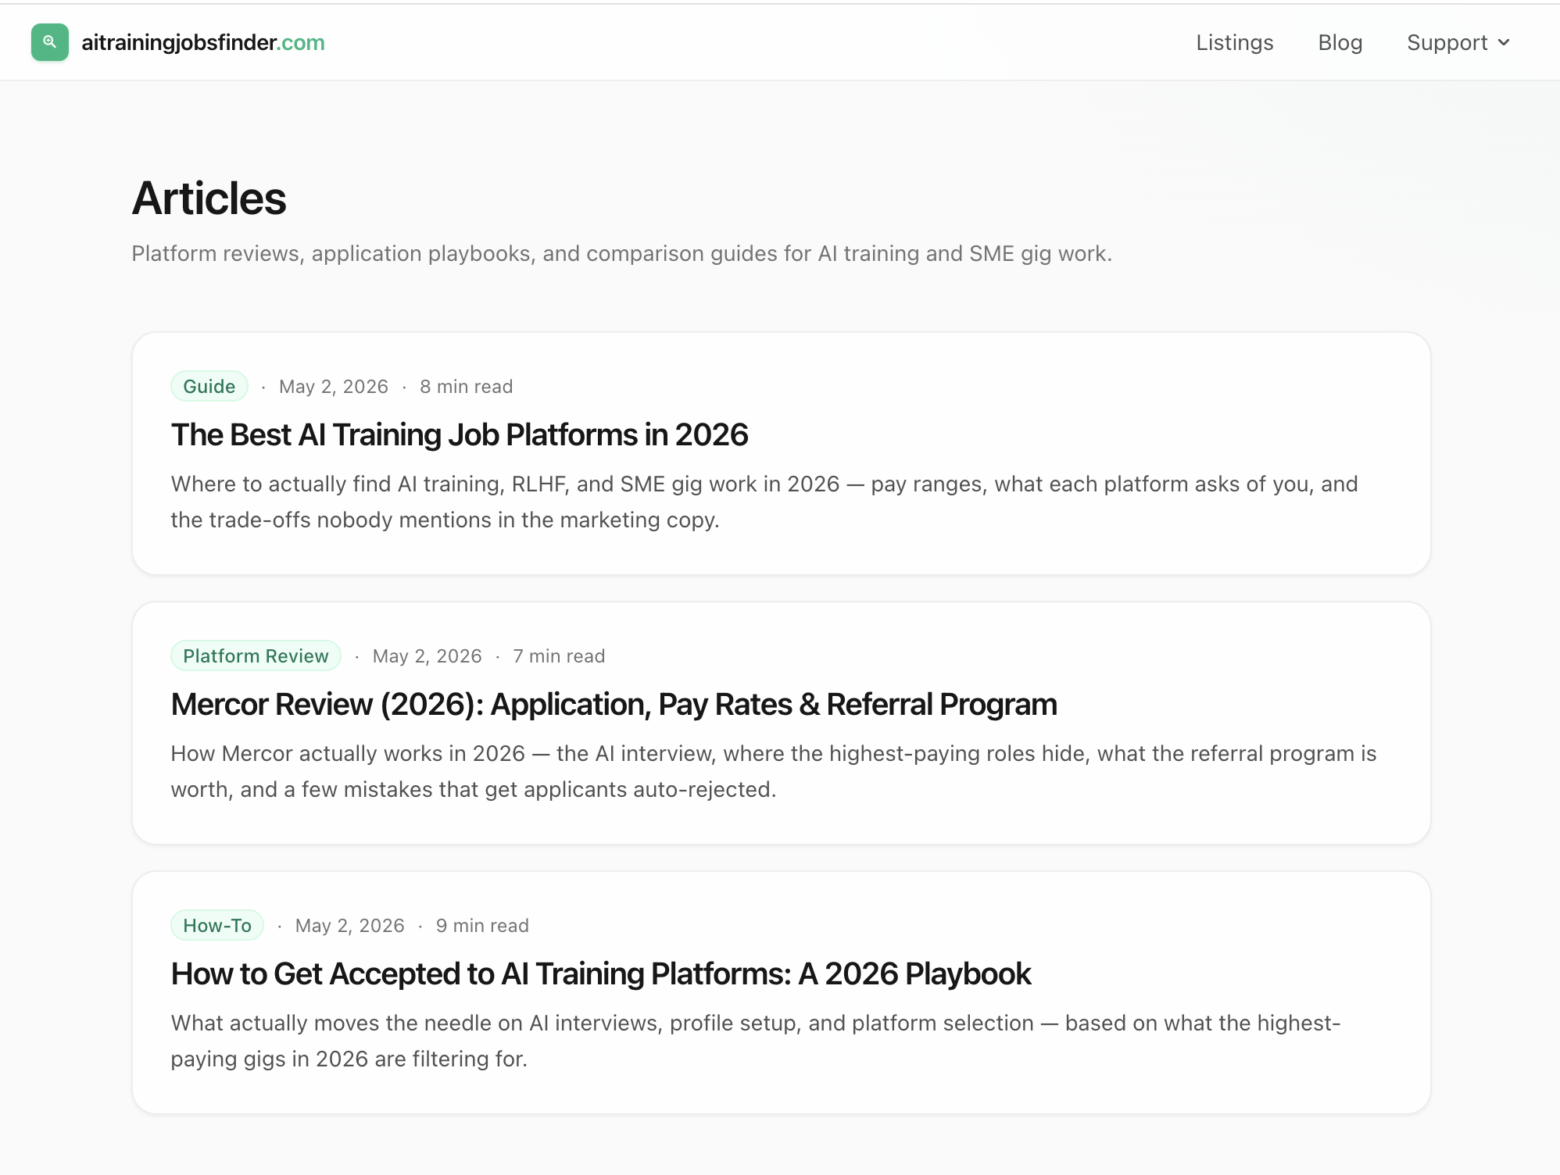The width and height of the screenshot is (1560, 1175).
Task: Click the May 2, 2026 date beside Platform Review
Action: click(428, 656)
